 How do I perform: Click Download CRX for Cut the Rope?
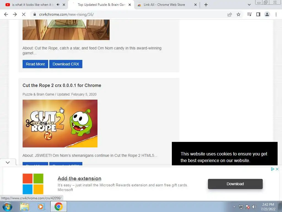click(66, 64)
